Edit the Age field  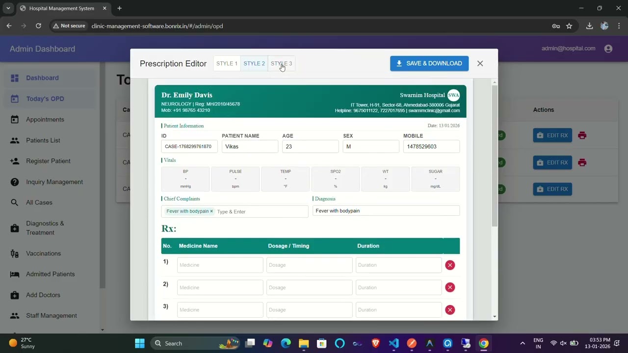(310, 147)
